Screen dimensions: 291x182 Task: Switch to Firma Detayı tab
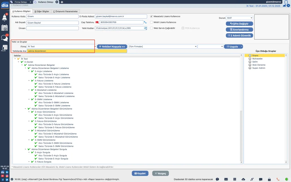21,2
